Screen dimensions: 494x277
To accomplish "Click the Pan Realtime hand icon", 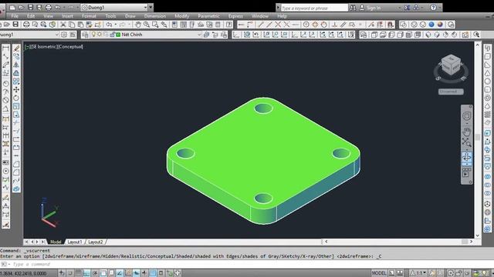I will [137, 25].
